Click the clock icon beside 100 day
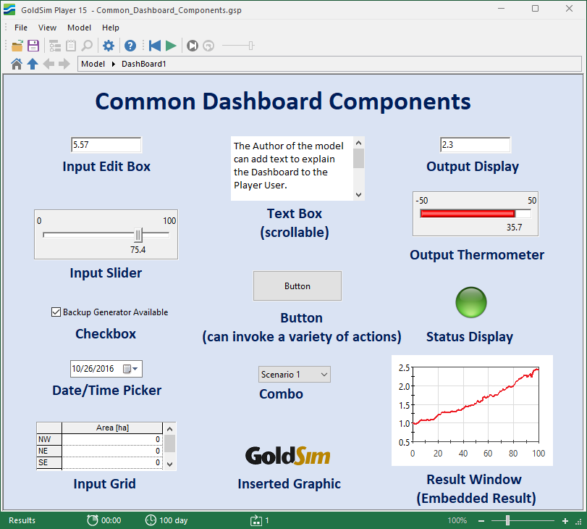Screen dimensions: 587x529 click(x=151, y=520)
